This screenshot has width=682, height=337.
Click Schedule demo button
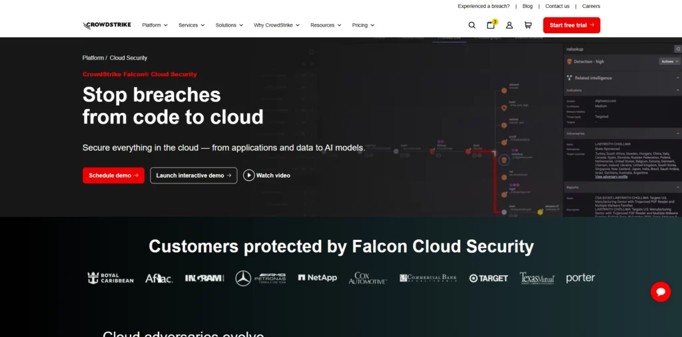coord(113,175)
